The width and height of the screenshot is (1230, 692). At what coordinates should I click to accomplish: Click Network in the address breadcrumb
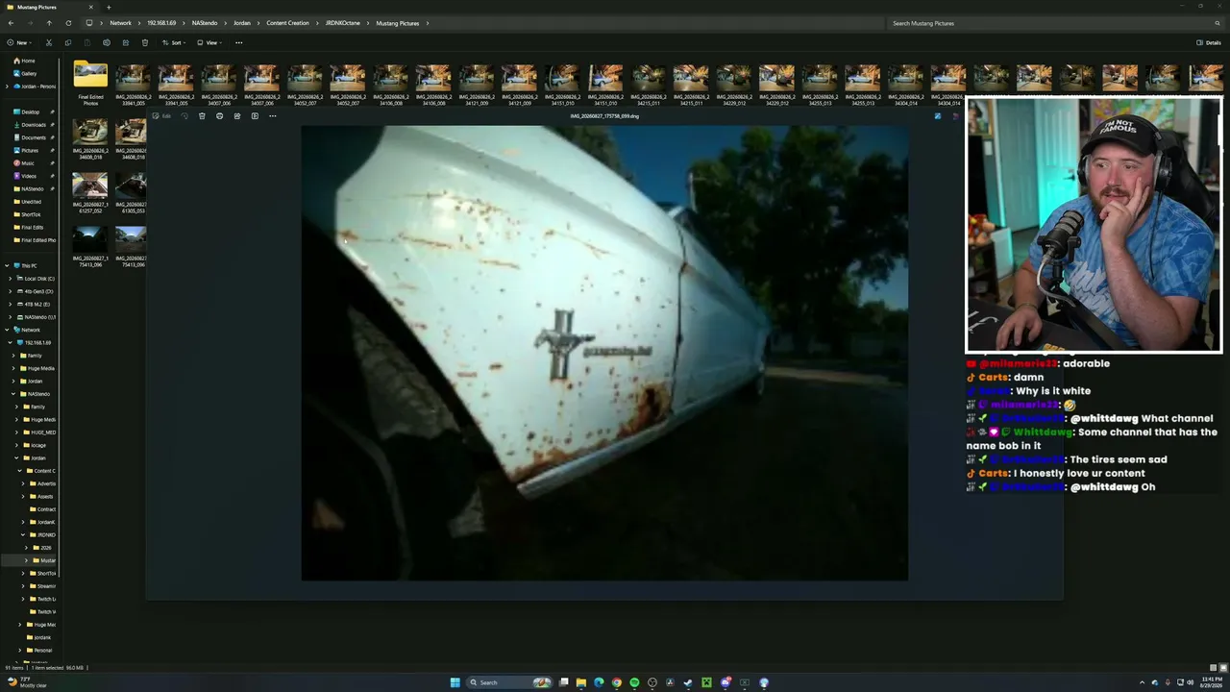click(120, 23)
